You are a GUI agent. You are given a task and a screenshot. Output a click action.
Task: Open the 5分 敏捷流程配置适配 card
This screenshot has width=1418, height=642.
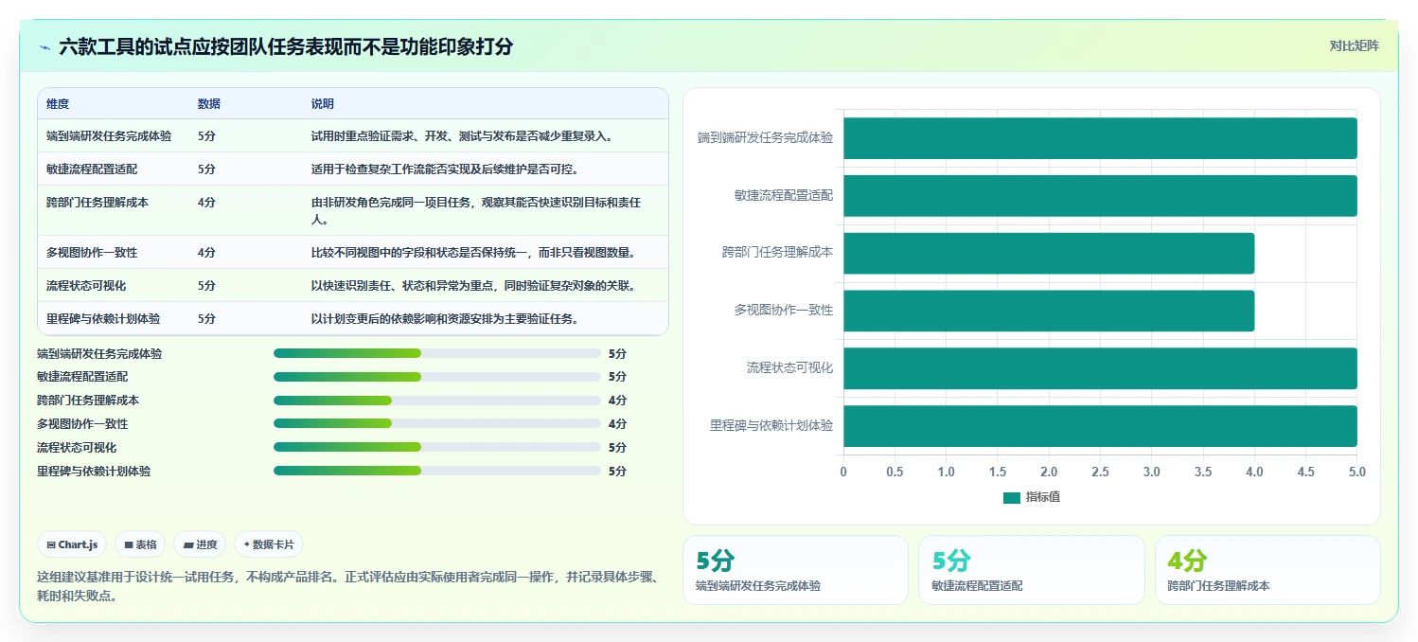coord(1031,570)
